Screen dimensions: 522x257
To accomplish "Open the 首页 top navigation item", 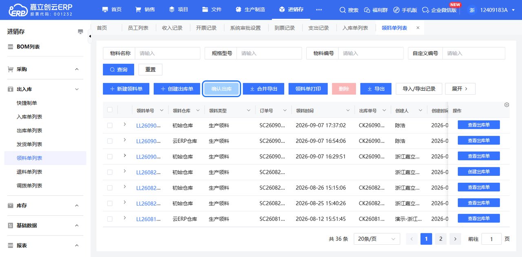I will [112, 9].
